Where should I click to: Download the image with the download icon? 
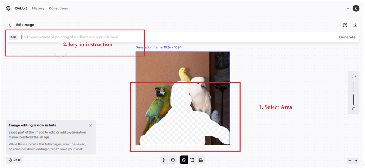coord(355,25)
